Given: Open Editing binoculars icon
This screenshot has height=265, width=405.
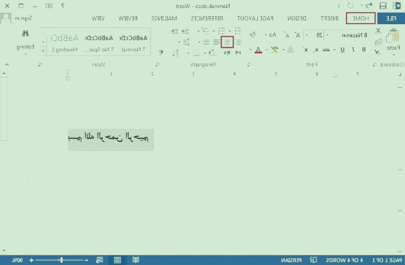Looking at the screenshot, I should [25, 39].
